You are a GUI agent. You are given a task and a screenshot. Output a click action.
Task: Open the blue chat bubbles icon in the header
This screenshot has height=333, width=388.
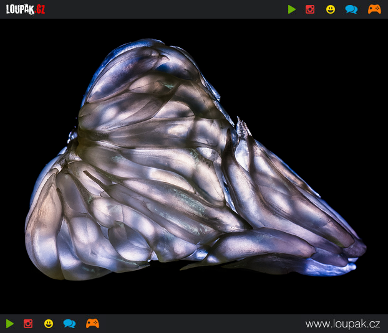tap(351, 9)
